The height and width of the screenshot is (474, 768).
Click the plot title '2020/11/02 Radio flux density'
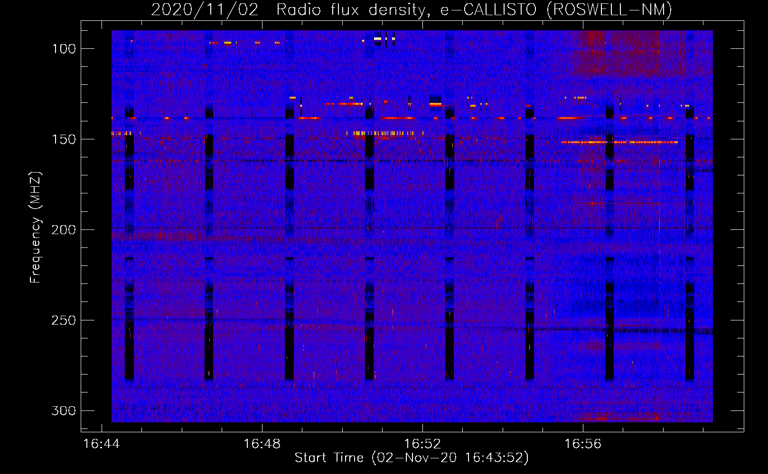pyautogui.click(x=412, y=9)
